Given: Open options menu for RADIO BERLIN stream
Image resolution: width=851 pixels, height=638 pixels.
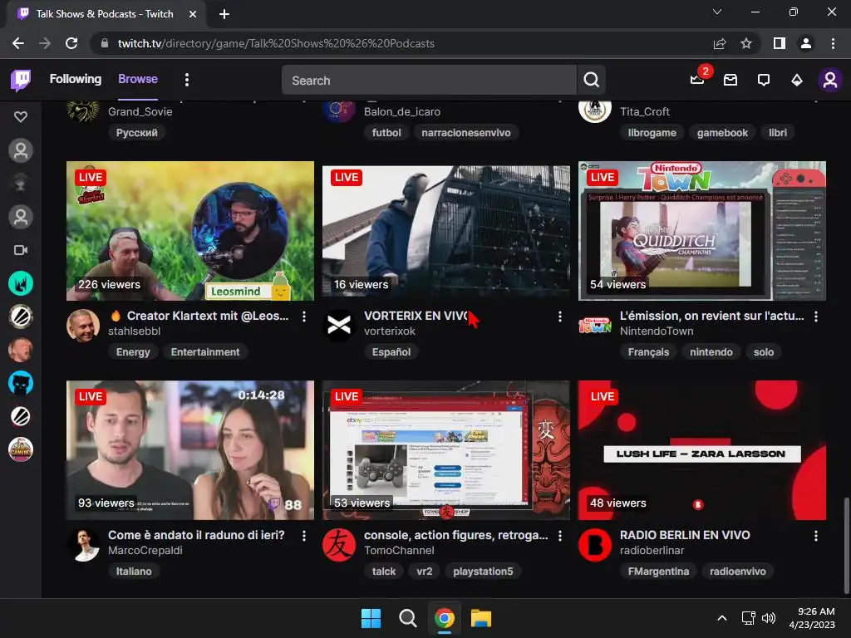Looking at the screenshot, I should [x=816, y=536].
